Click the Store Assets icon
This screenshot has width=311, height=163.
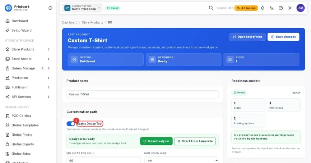(x=7, y=59)
